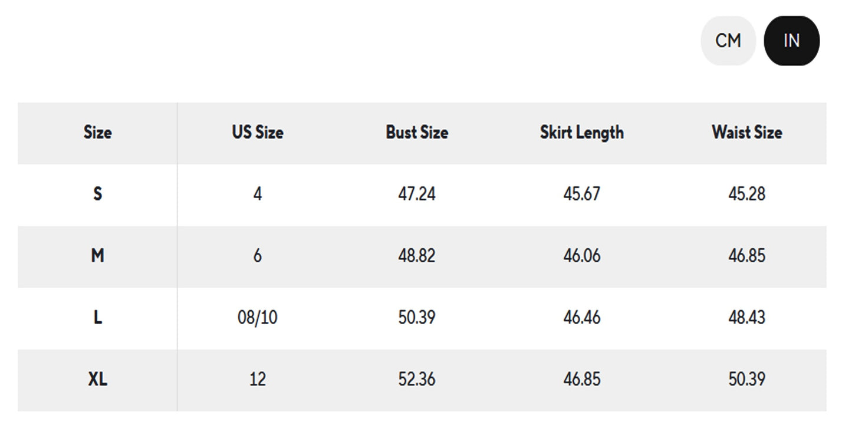This screenshot has width=852, height=435.
Task: Click the Size column header
Action: 97,133
